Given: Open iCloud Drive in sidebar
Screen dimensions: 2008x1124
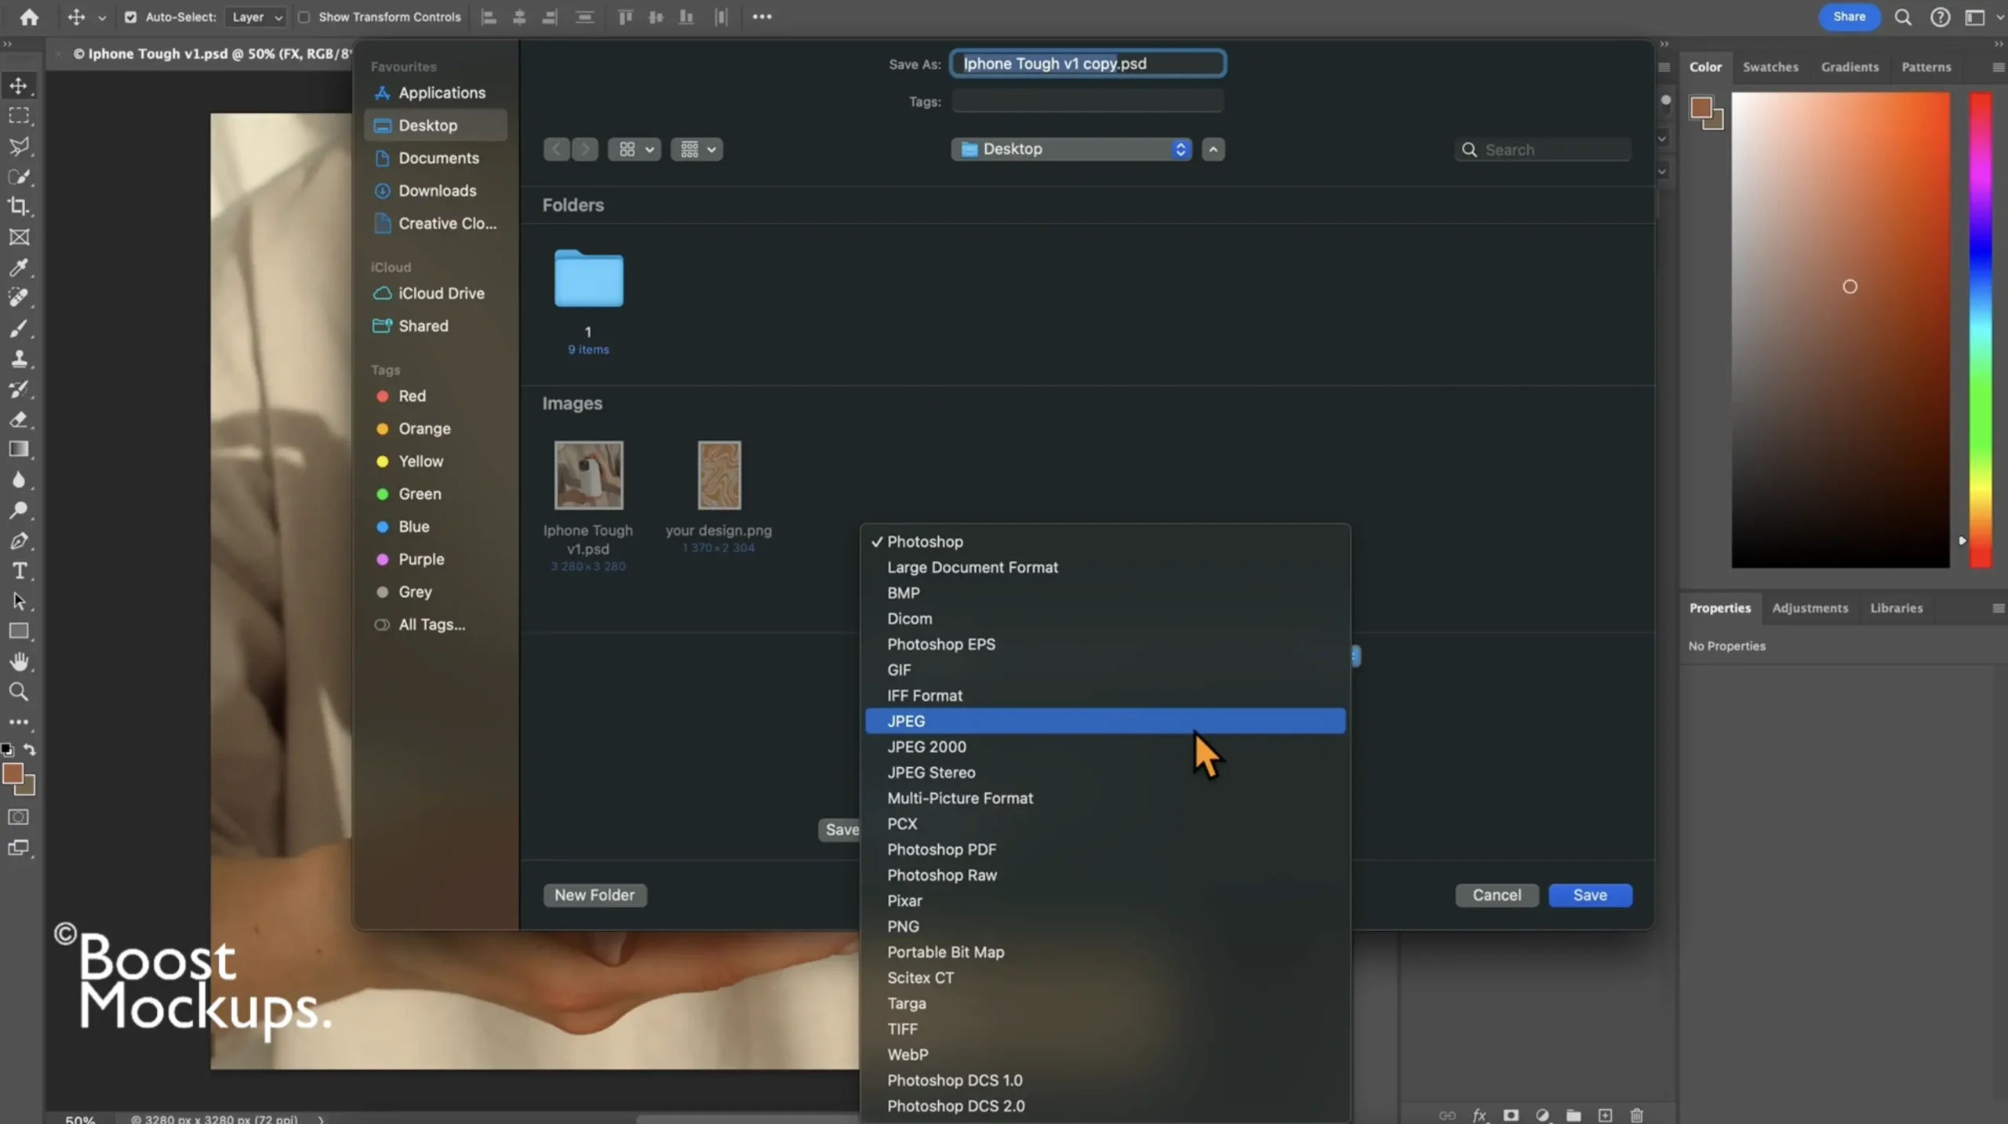Looking at the screenshot, I should click(x=436, y=293).
